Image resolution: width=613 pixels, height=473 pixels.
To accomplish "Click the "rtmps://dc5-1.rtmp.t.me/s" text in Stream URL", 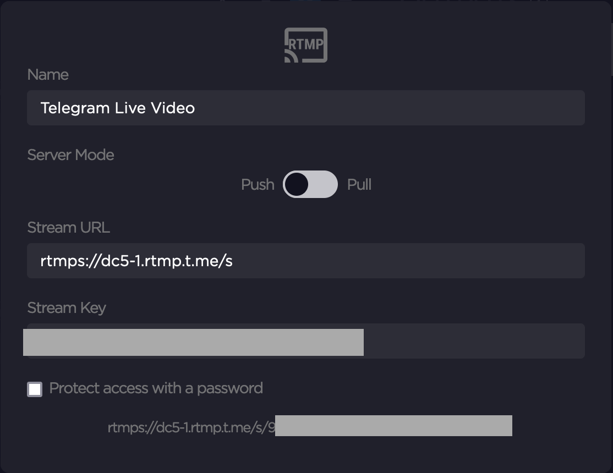I will pos(136,261).
